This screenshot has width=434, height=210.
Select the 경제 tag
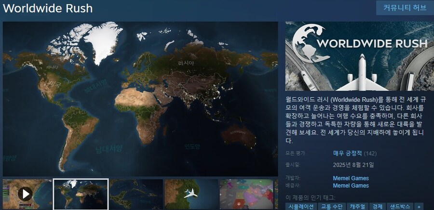click(x=377, y=207)
